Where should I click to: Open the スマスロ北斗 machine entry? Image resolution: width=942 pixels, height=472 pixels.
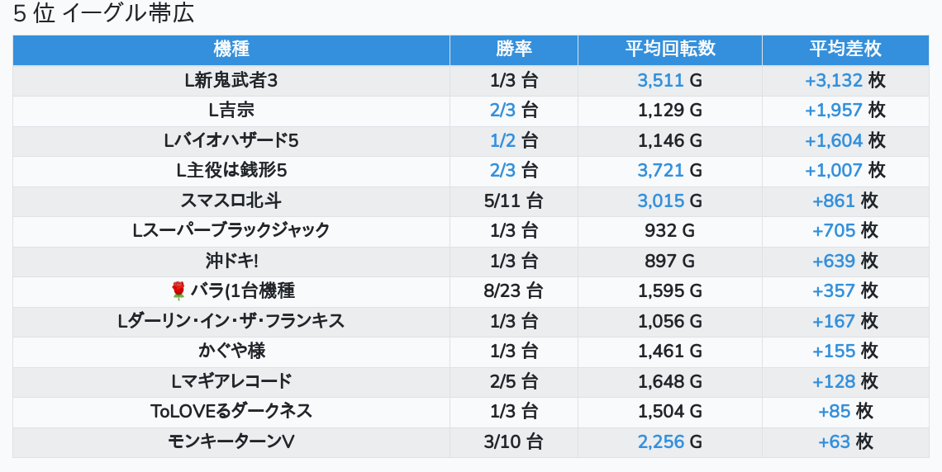[x=231, y=201]
